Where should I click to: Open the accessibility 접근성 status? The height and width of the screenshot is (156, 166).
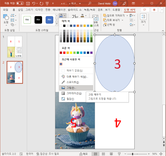tap(48, 154)
